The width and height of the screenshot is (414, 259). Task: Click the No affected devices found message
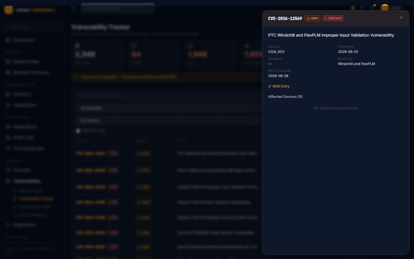(x=336, y=108)
